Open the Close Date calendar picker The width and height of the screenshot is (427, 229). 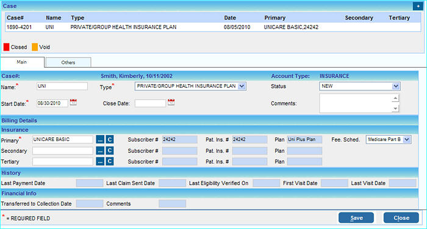pyautogui.click(x=171, y=103)
